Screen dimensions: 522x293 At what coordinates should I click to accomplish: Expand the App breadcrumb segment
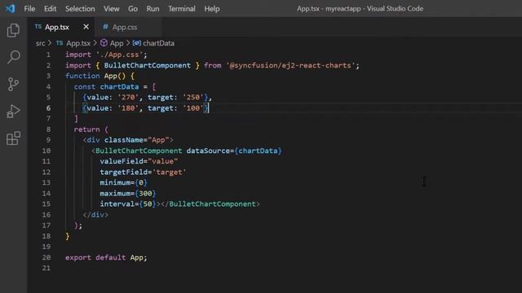[117, 43]
